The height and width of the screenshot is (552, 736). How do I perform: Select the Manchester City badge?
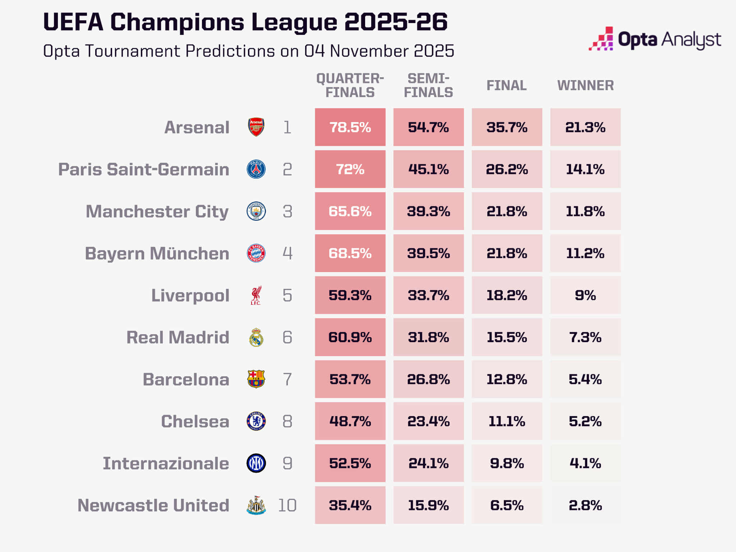(256, 211)
